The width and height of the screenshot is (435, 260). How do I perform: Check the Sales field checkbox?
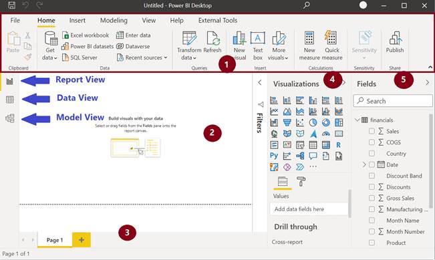point(372,131)
